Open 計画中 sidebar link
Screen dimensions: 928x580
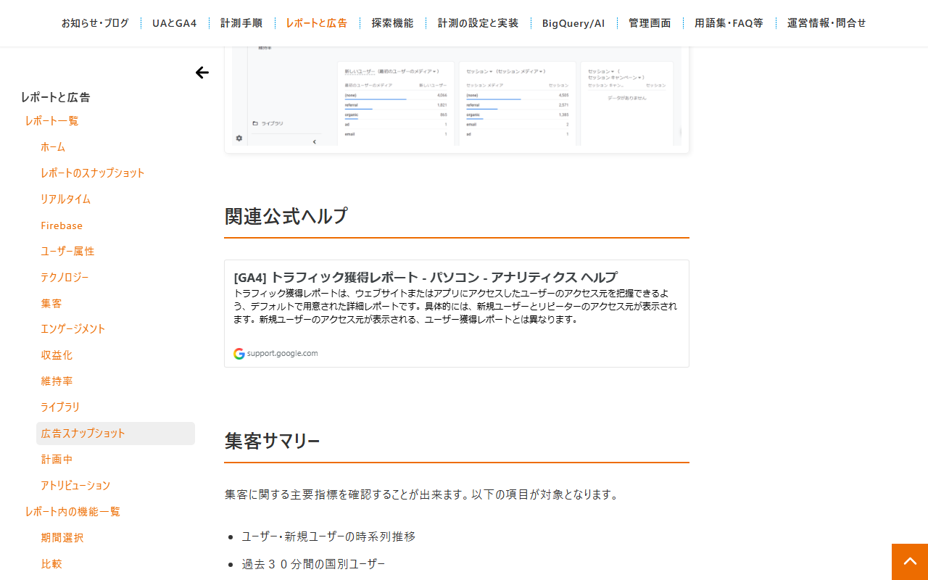pyautogui.click(x=57, y=460)
